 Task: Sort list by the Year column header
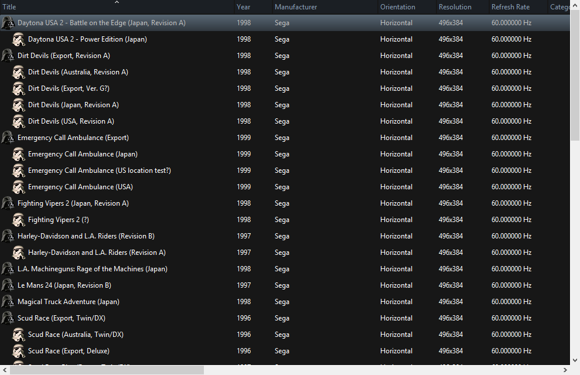253,7
